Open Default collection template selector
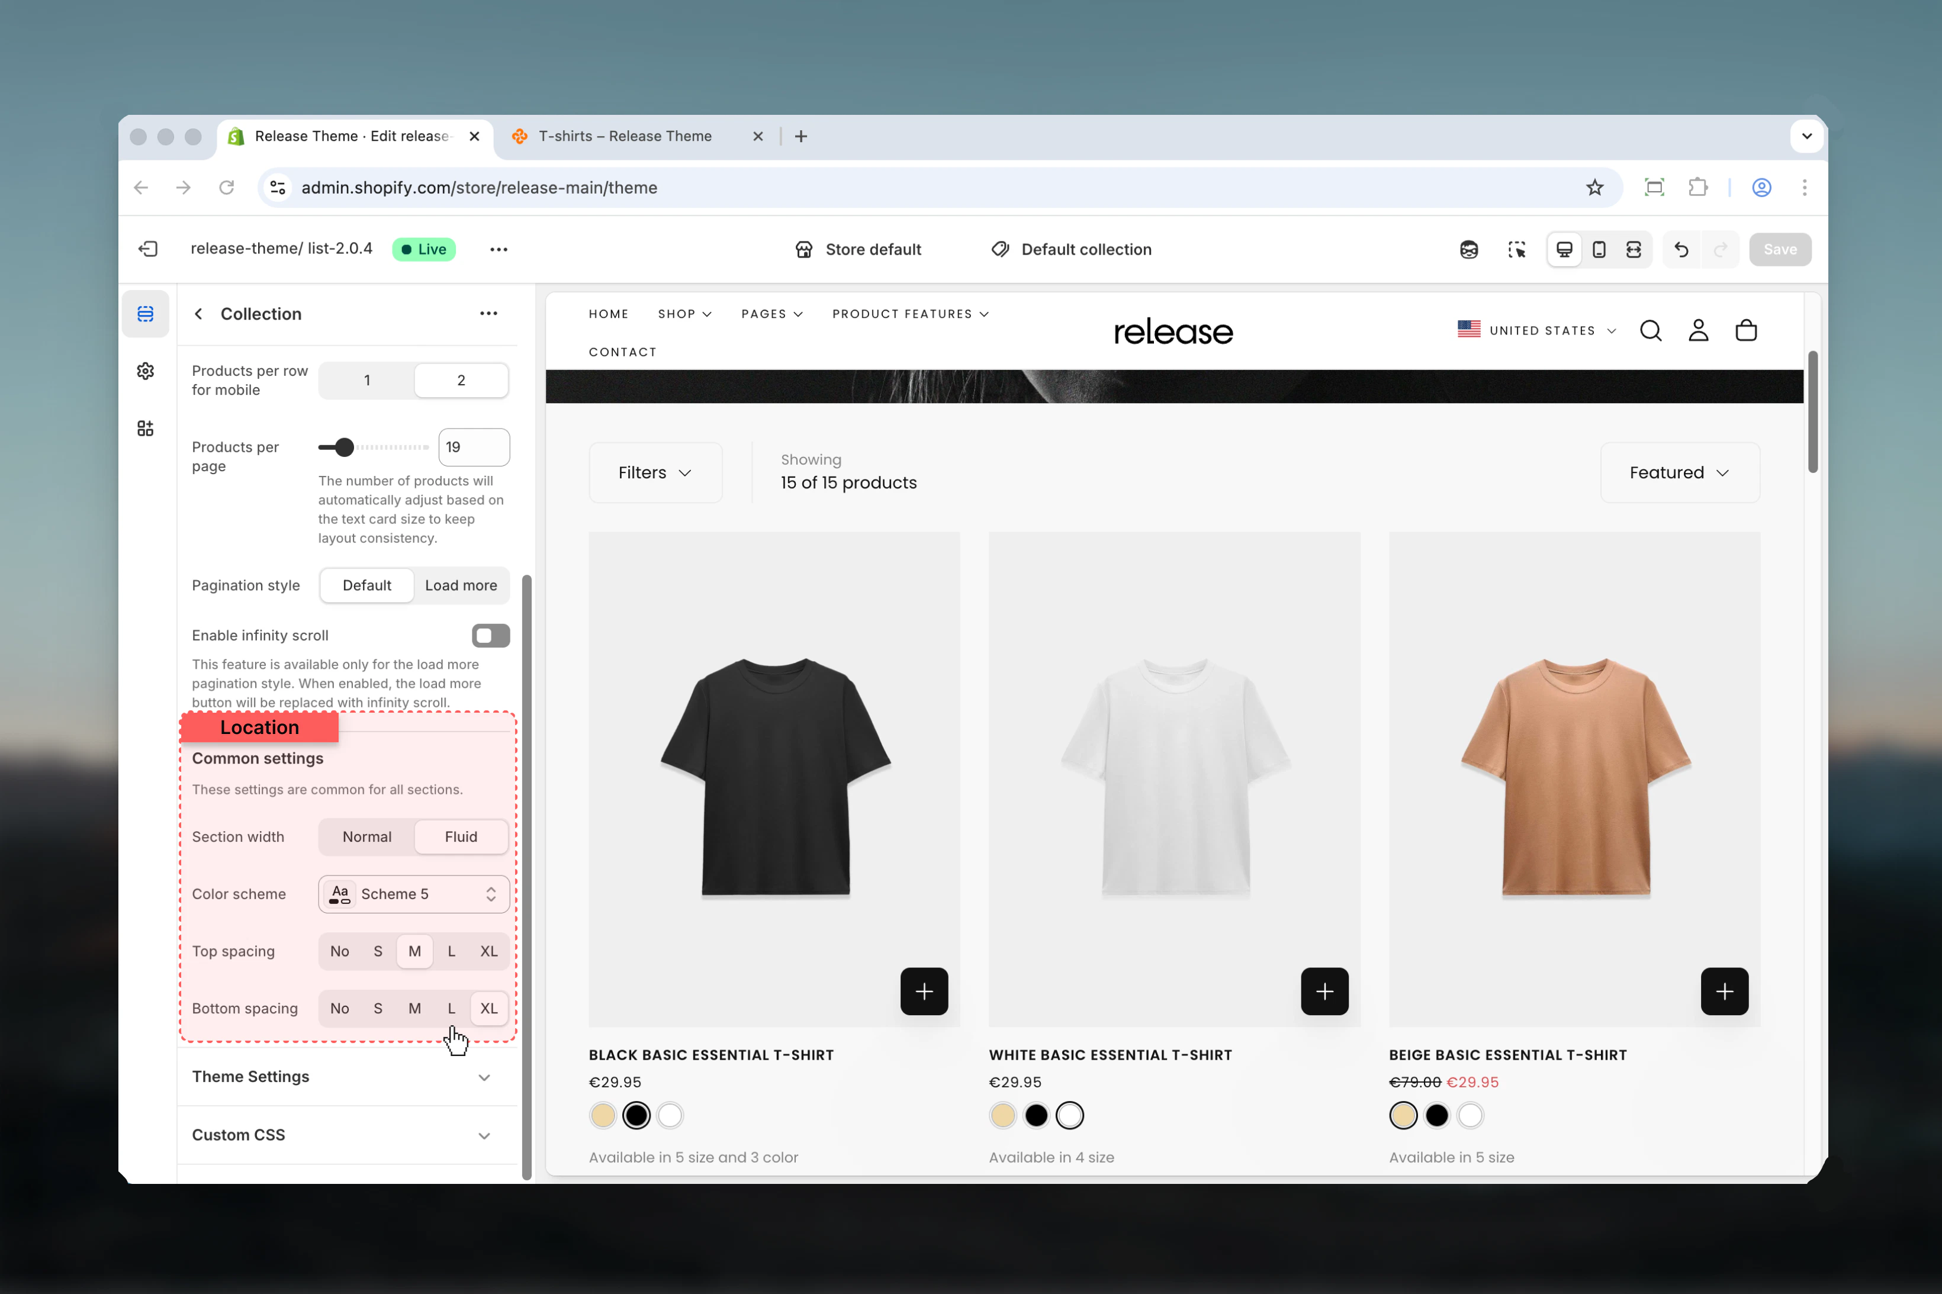Image resolution: width=1942 pixels, height=1294 pixels. [1070, 249]
